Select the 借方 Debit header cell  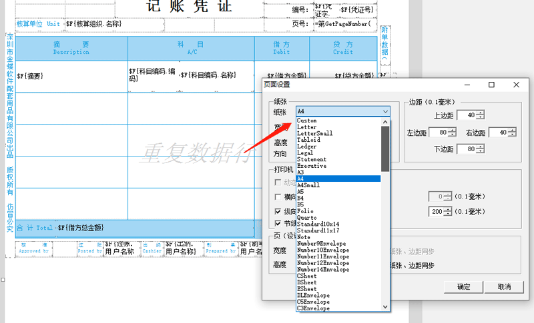click(282, 48)
